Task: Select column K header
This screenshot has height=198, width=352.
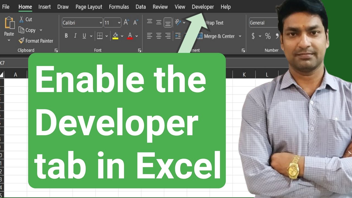Action: (x=244, y=75)
